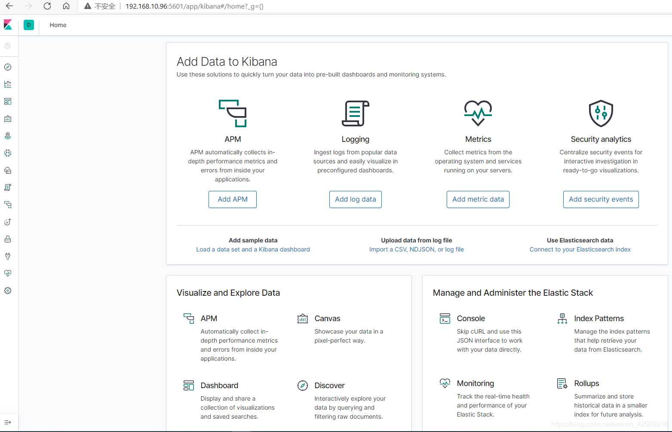Open Import a CSV, NDJSON, or log file link
Screen dimensions: 672x432
417,249
